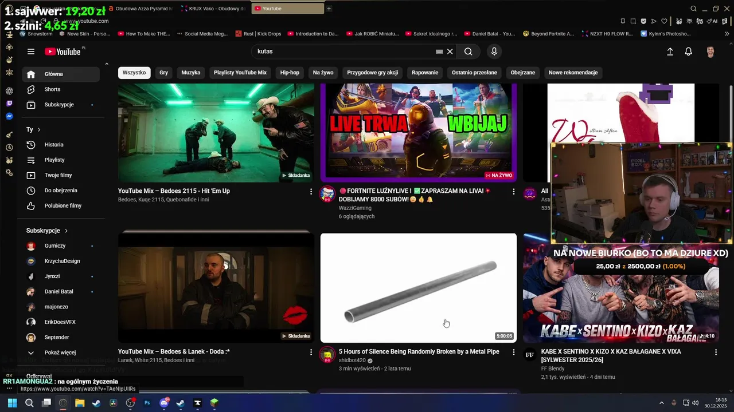Click the search input containing kutas
Image resolution: width=734 pixels, height=412 pixels.
(x=344, y=51)
